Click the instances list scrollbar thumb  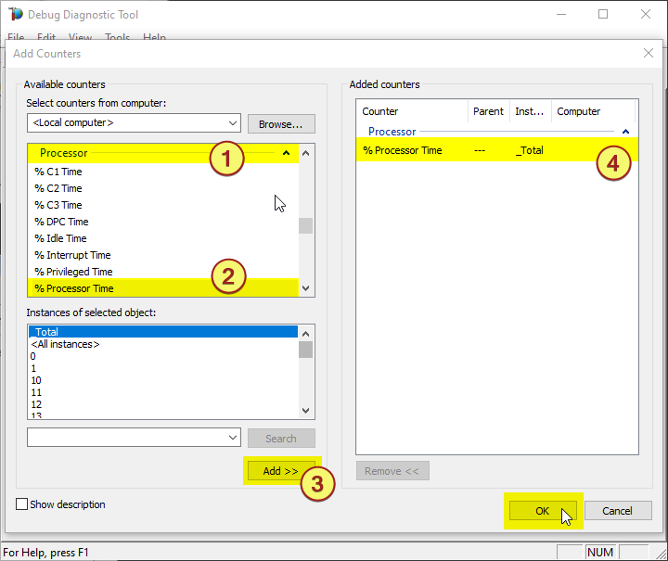305,350
